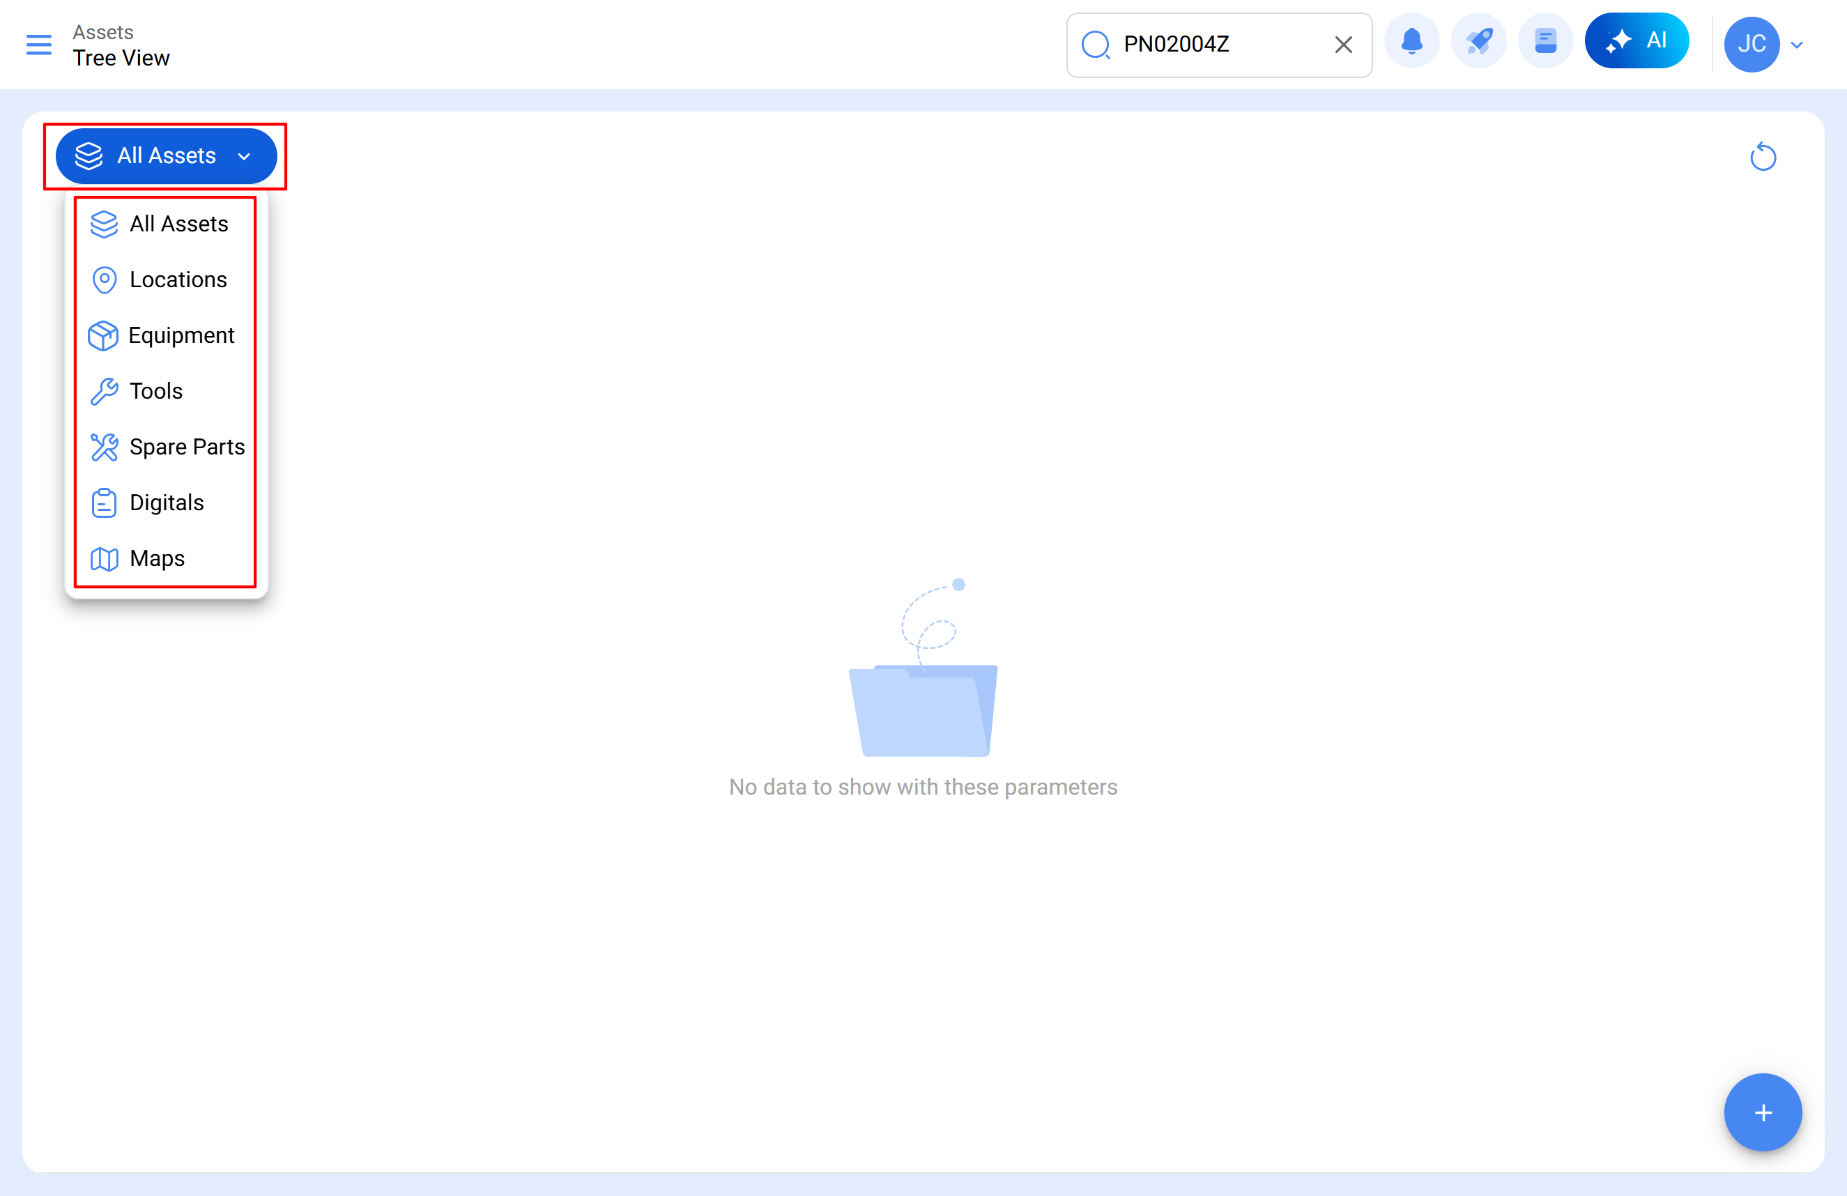Choose Tools in the asset menu
1847x1196 pixels.
click(x=156, y=391)
